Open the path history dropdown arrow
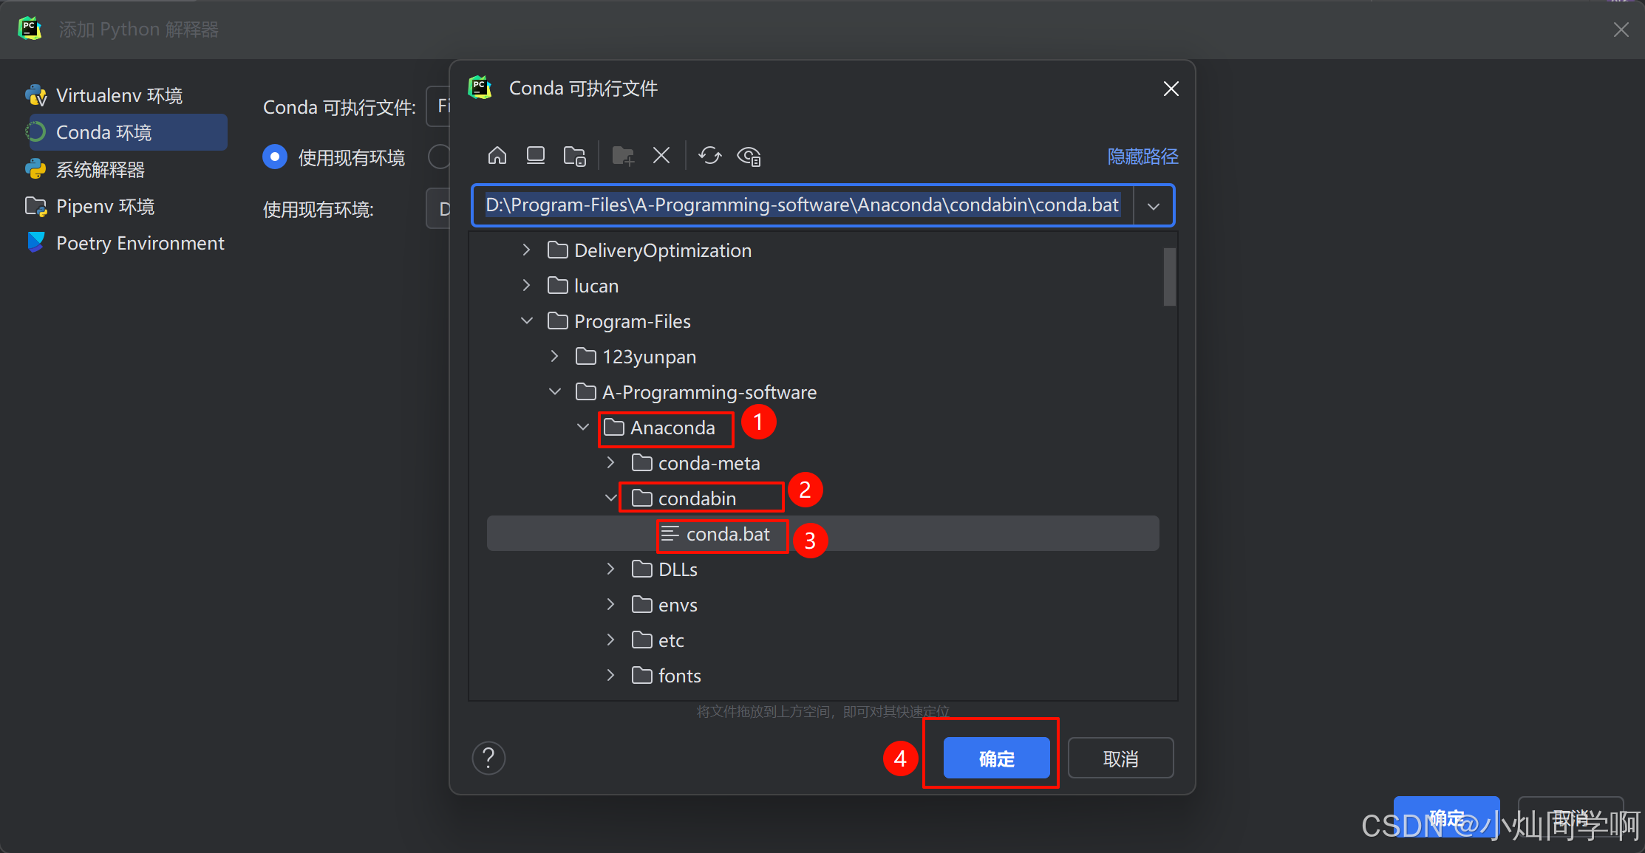 tap(1154, 205)
